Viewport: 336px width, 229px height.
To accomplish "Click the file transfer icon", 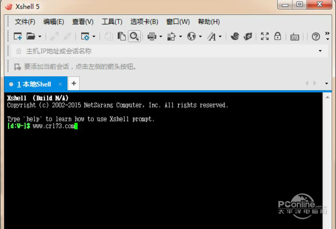I will 171,36.
